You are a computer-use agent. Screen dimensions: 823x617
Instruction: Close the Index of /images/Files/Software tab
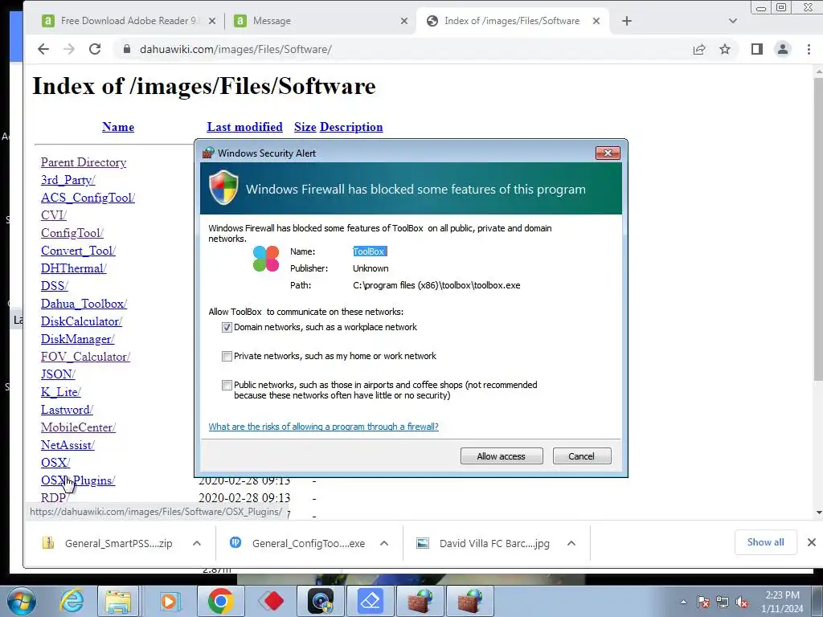[596, 21]
